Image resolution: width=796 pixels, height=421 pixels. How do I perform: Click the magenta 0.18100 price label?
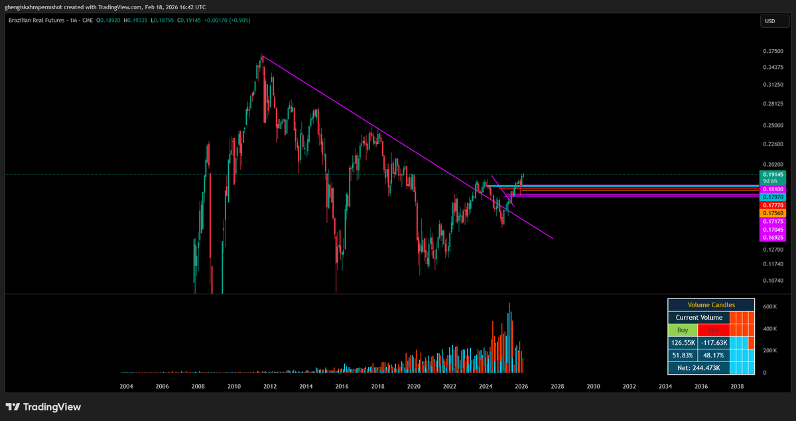point(773,189)
